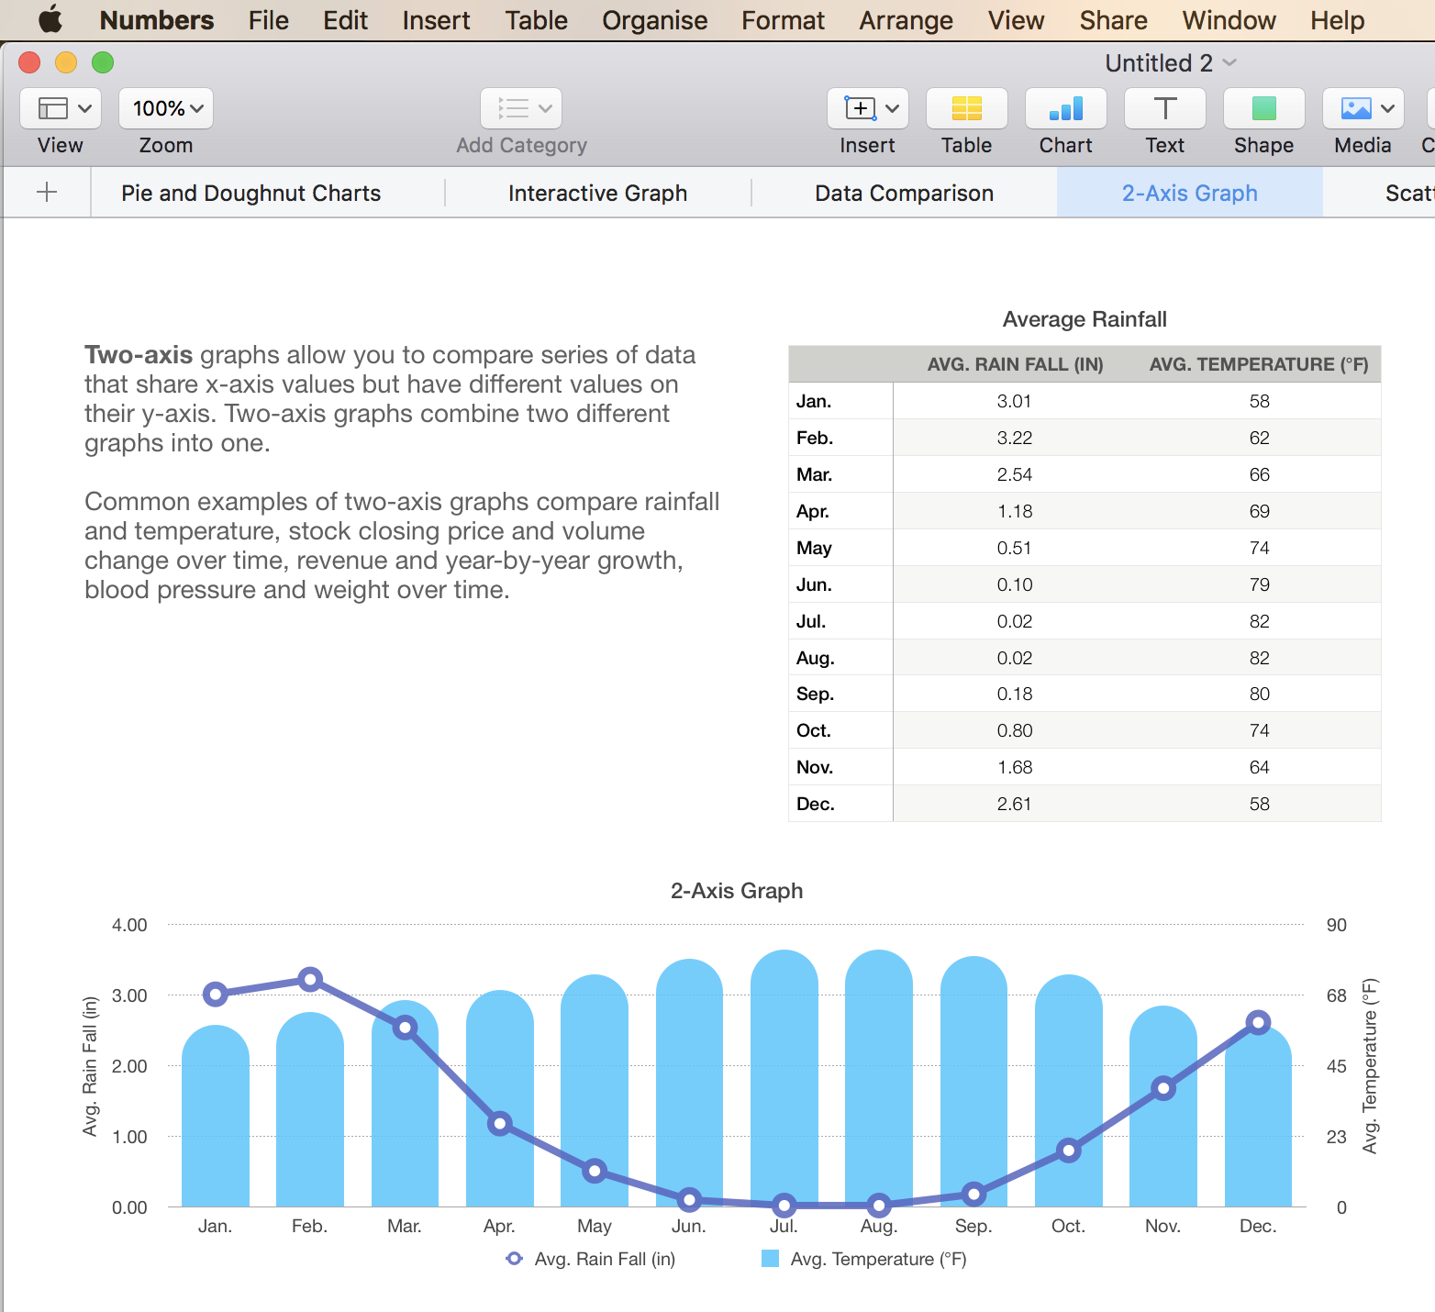Click the Insert plus-box icon

[x=861, y=108]
